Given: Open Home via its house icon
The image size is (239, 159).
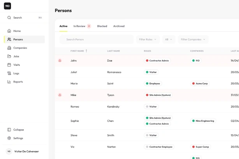Looking at the screenshot, I should (x=9, y=31).
